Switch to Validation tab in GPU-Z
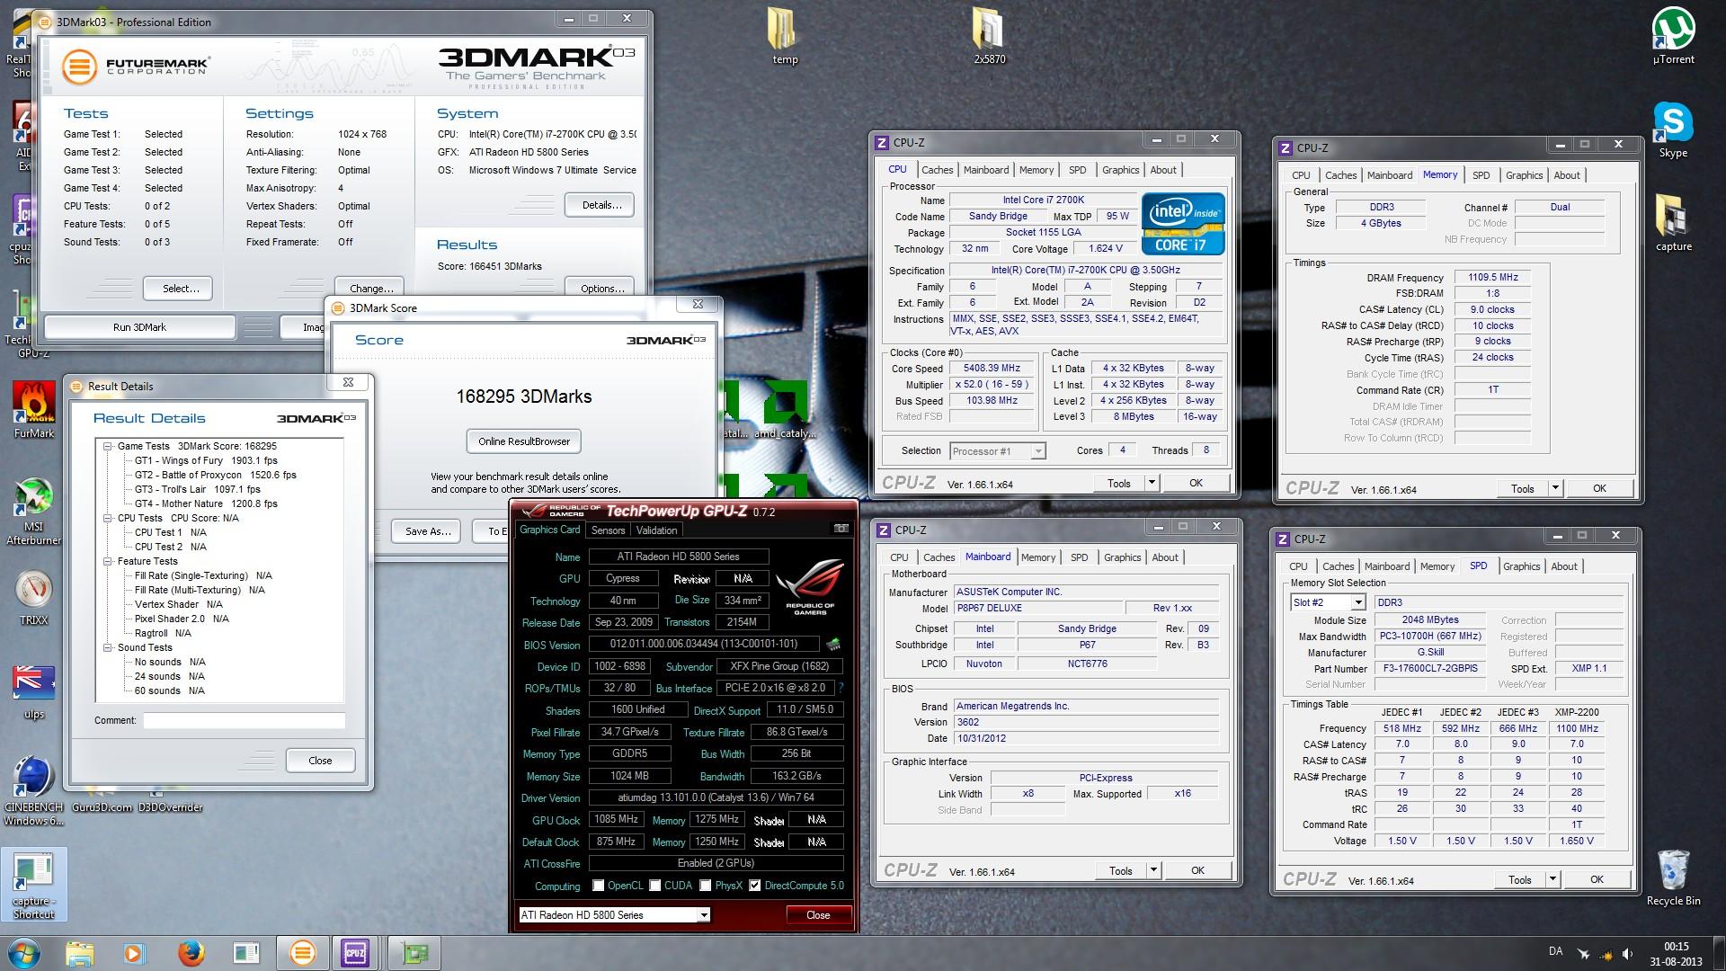The width and height of the screenshot is (1726, 971). click(x=656, y=530)
